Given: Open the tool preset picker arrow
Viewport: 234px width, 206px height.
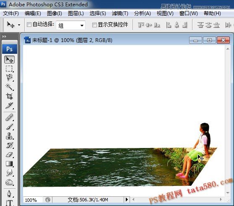Looking at the screenshot, I should click(x=19, y=25).
